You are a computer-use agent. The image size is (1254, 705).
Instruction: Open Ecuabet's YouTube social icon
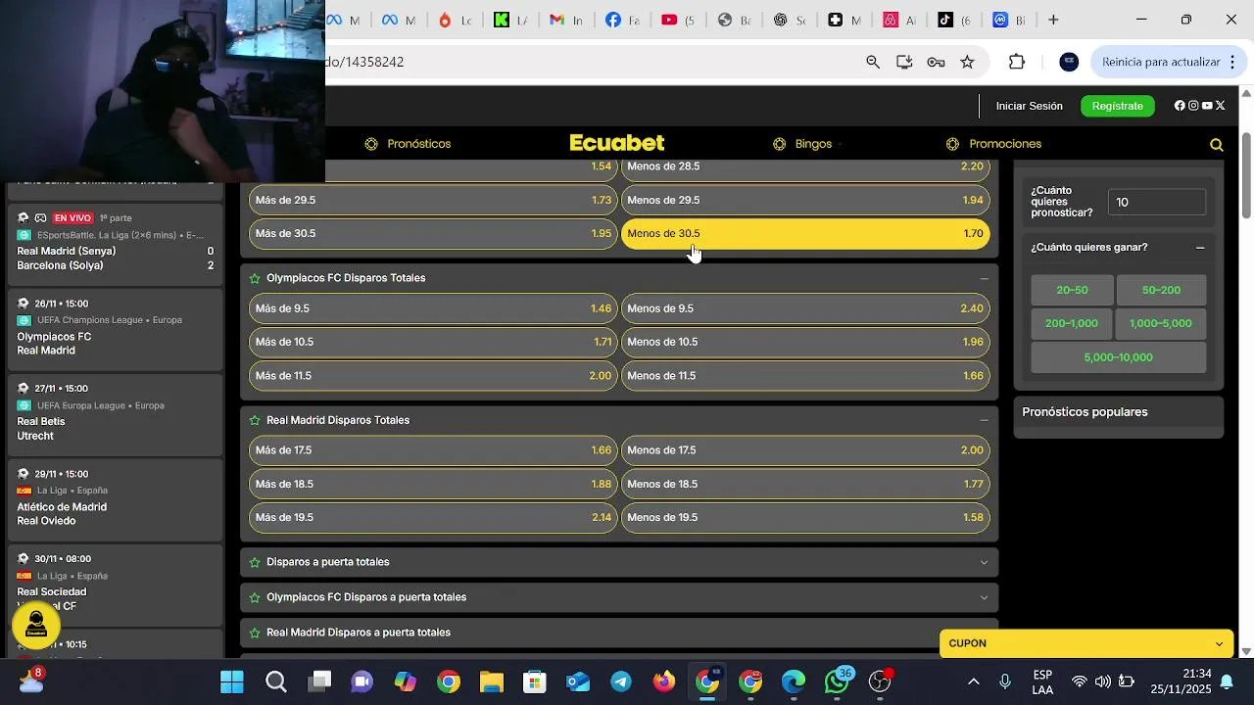[1207, 106]
